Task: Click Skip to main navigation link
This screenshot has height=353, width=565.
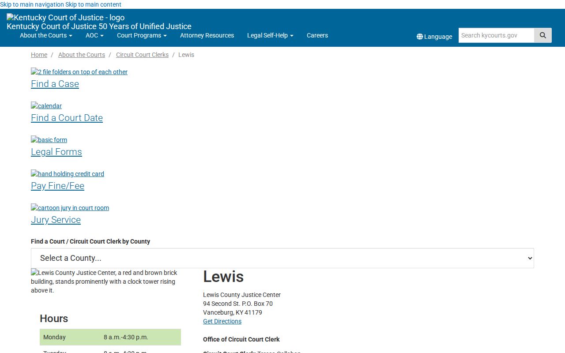Action: (x=32, y=4)
